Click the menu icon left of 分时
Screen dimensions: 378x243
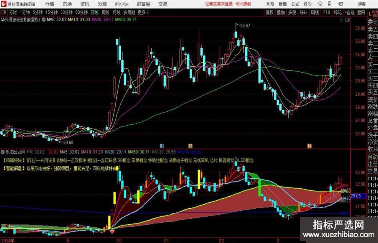4,12
